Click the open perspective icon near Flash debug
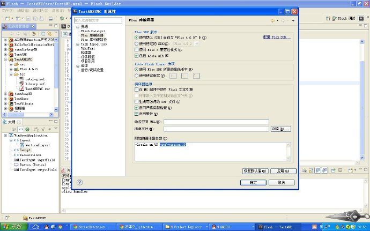 tap(328, 18)
